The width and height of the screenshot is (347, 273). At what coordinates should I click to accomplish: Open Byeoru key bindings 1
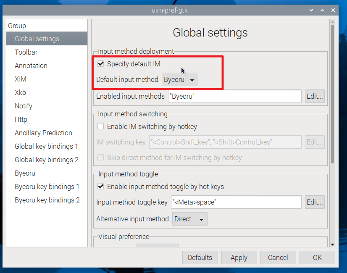point(47,187)
